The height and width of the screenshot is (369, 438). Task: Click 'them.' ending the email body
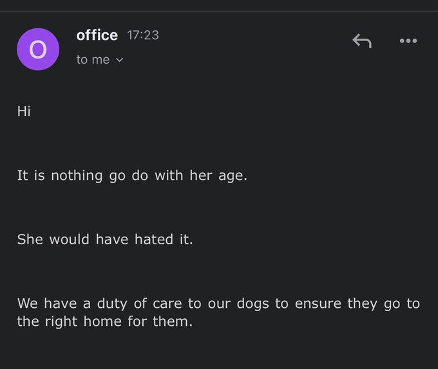(x=173, y=321)
